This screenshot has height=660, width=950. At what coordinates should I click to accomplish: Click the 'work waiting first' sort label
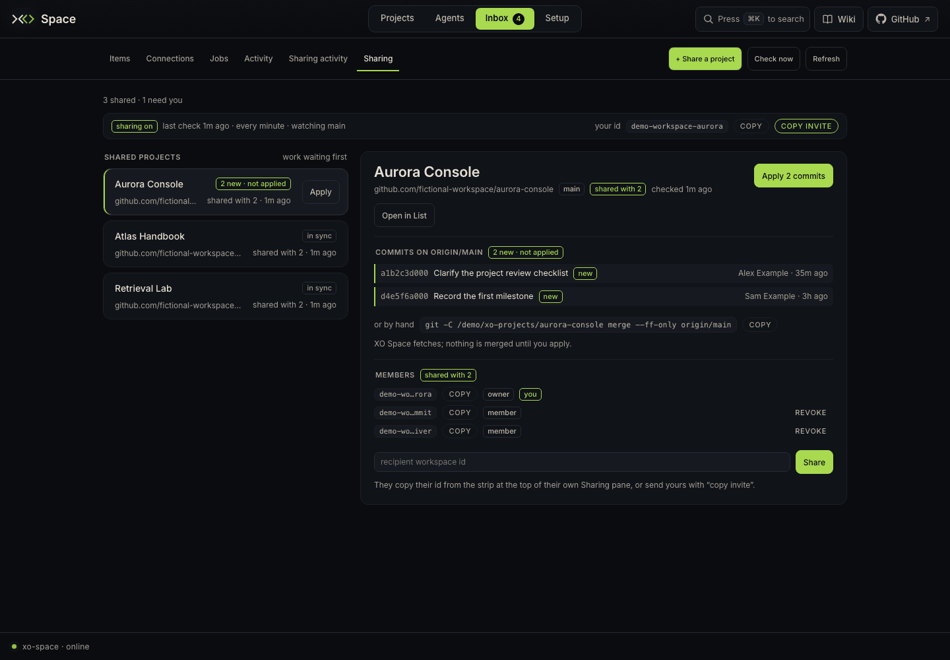click(x=315, y=157)
